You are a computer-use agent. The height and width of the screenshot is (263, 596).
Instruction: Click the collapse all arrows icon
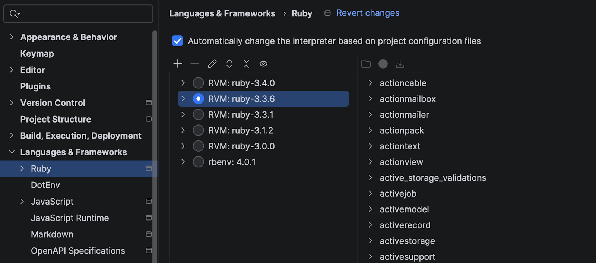(246, 64)
